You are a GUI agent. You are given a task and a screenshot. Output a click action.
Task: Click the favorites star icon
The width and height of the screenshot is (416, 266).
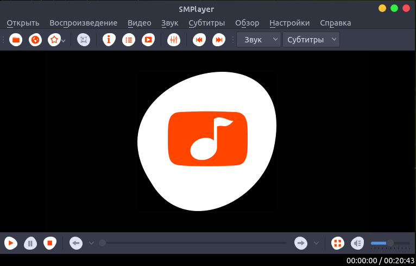click(54, 40)
